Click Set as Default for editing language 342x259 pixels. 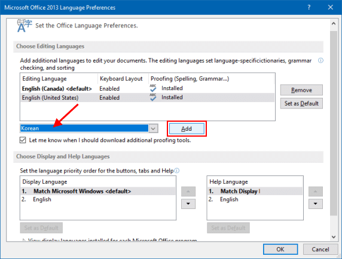point(301,103)
